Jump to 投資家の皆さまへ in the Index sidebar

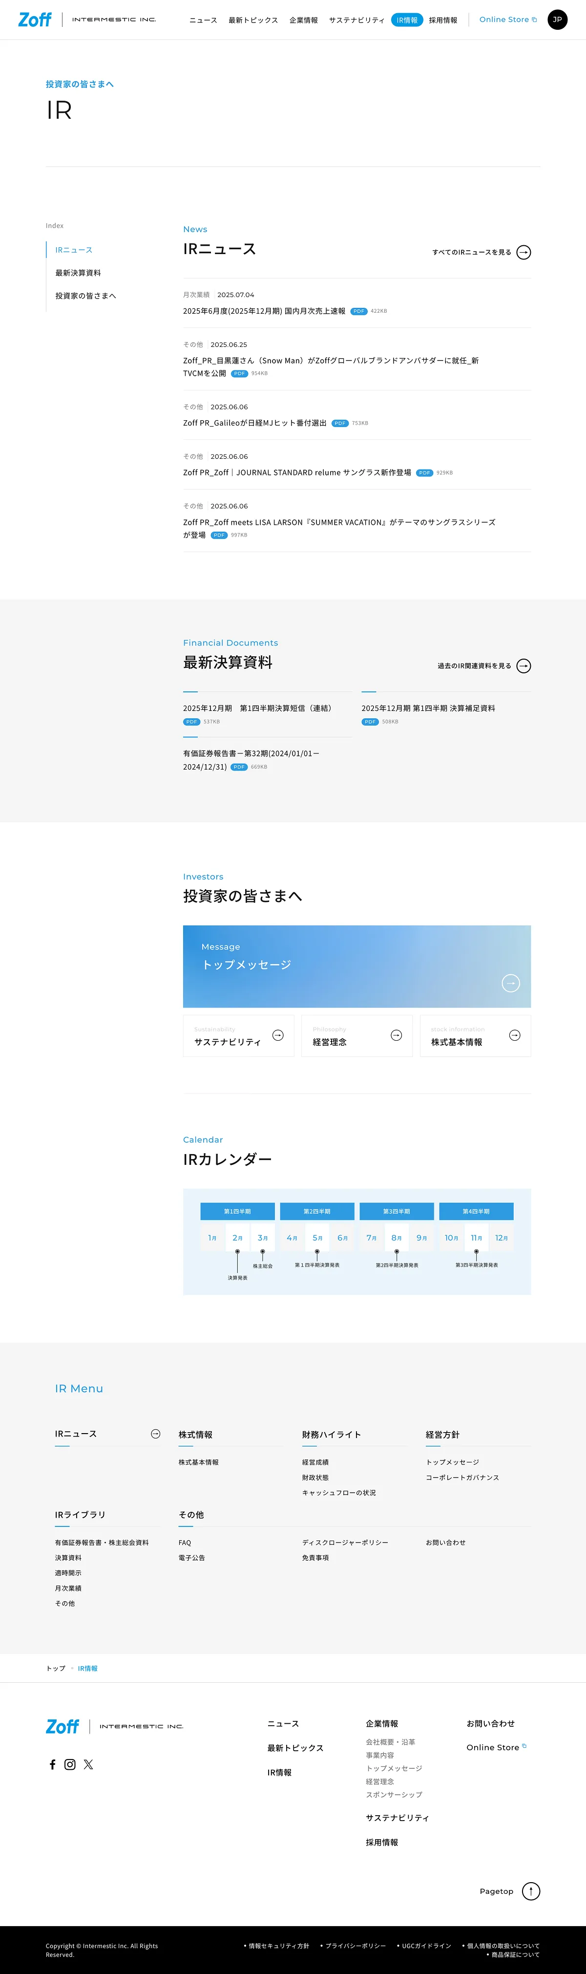(85, 296)
